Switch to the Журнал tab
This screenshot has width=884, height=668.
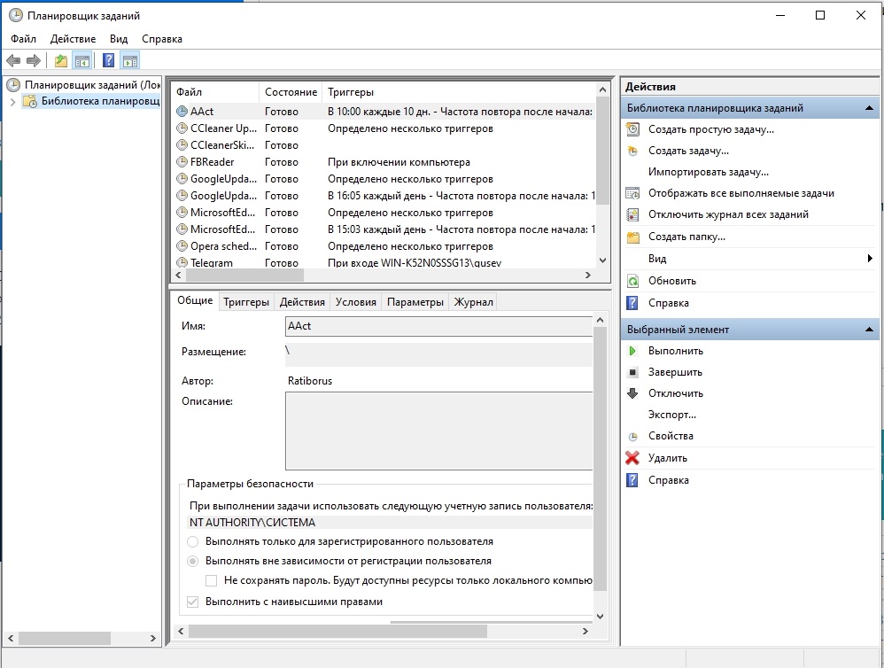[474, 302]
